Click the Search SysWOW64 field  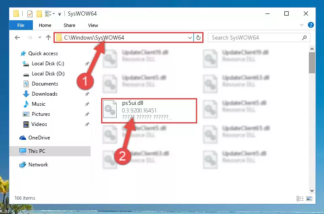259,37
